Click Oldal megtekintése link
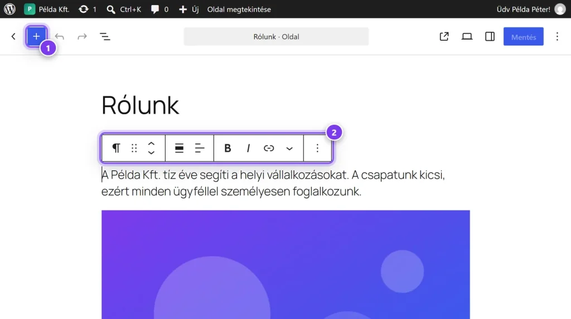 point(239,9)
